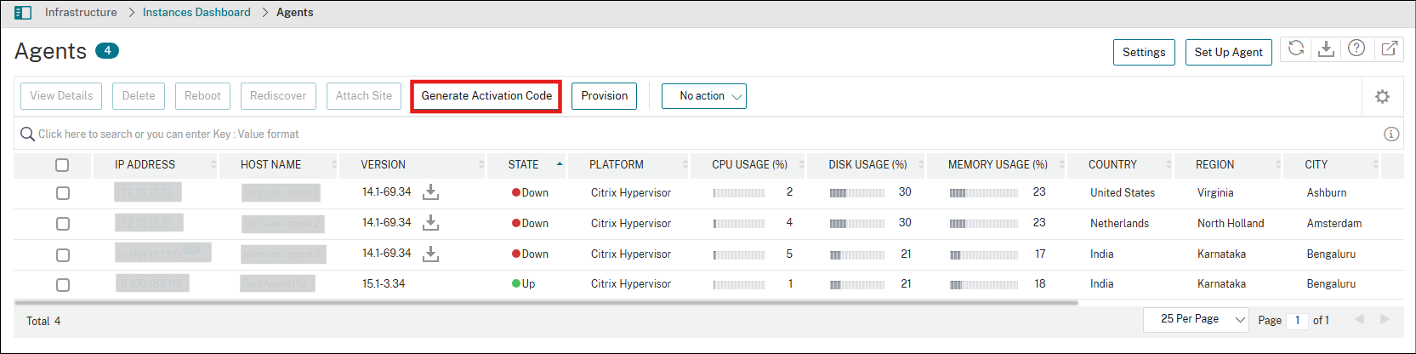The width and height of the screenshot is (1416, 354).
Task: Click the page number input field
Action: pyautogui.click(x=1298, y=320)
